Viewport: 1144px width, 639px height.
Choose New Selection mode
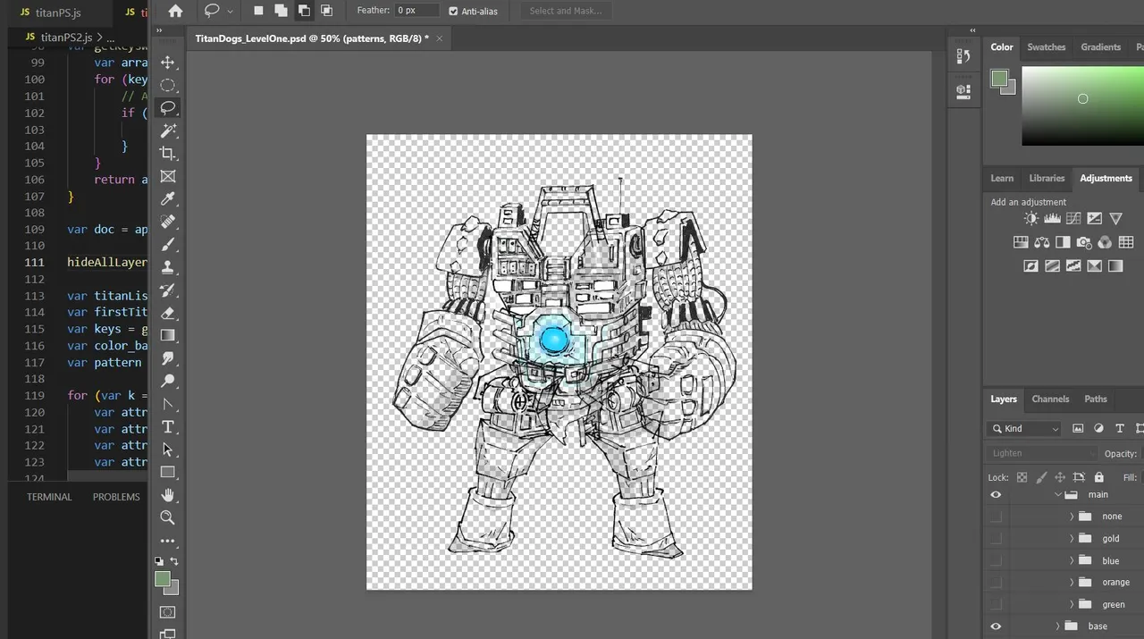click(x=258, y=11)
